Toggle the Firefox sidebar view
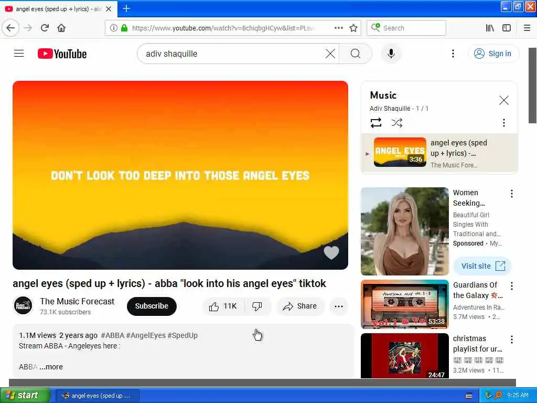537x403 pixels. 507,28
